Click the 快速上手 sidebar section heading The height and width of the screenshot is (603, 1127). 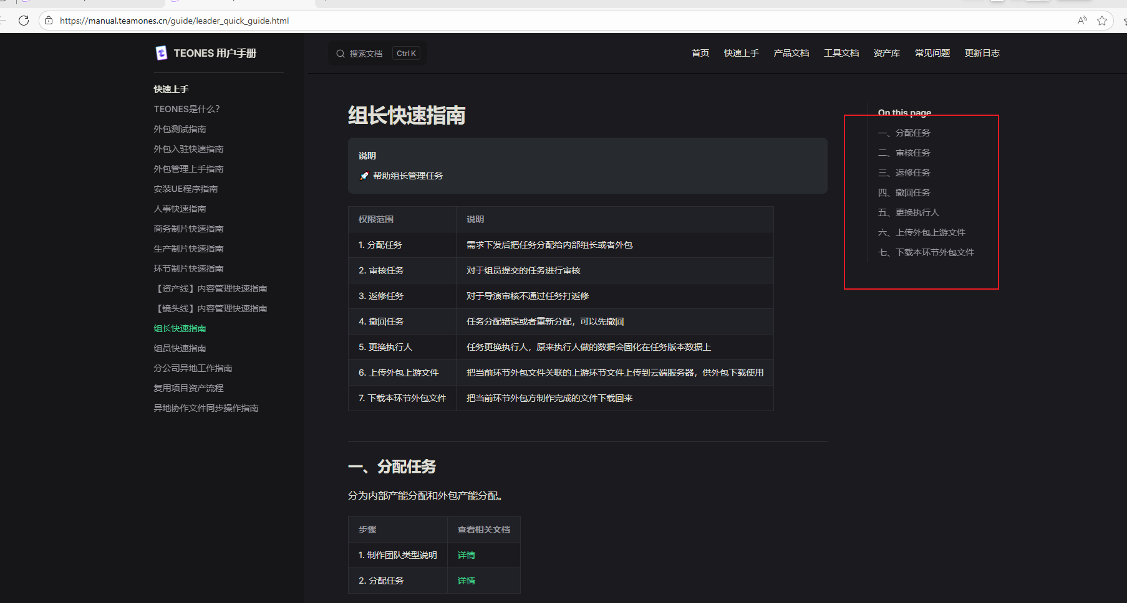pyautogui.click(x=171, y=89)
